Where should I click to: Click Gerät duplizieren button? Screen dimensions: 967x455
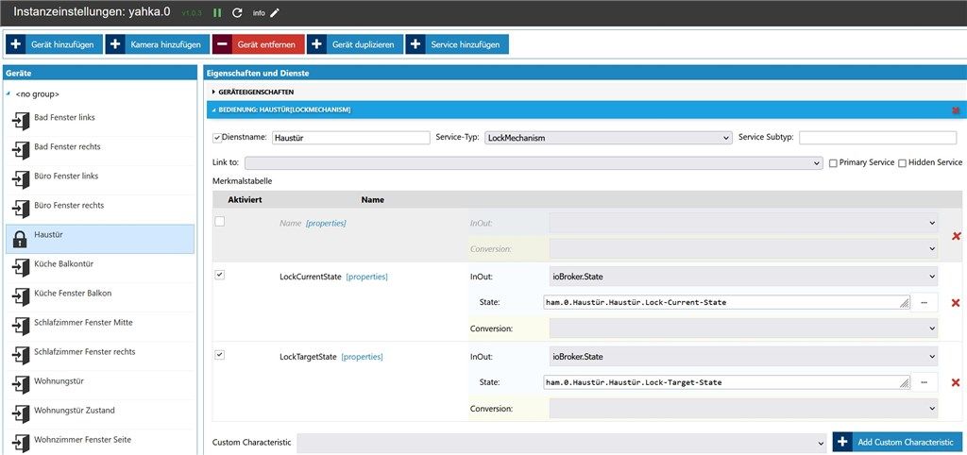tap(355, 44)
